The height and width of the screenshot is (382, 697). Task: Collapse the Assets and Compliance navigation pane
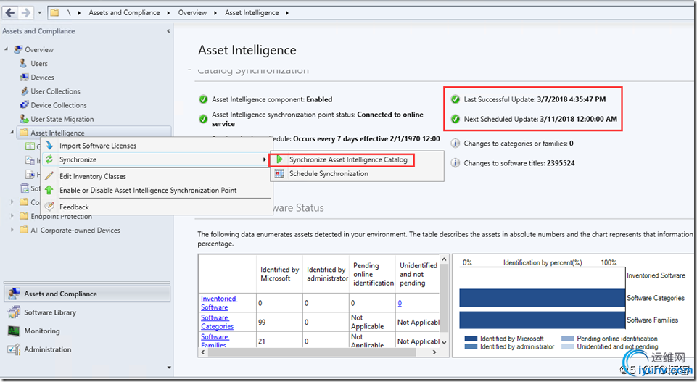[168, 31]
